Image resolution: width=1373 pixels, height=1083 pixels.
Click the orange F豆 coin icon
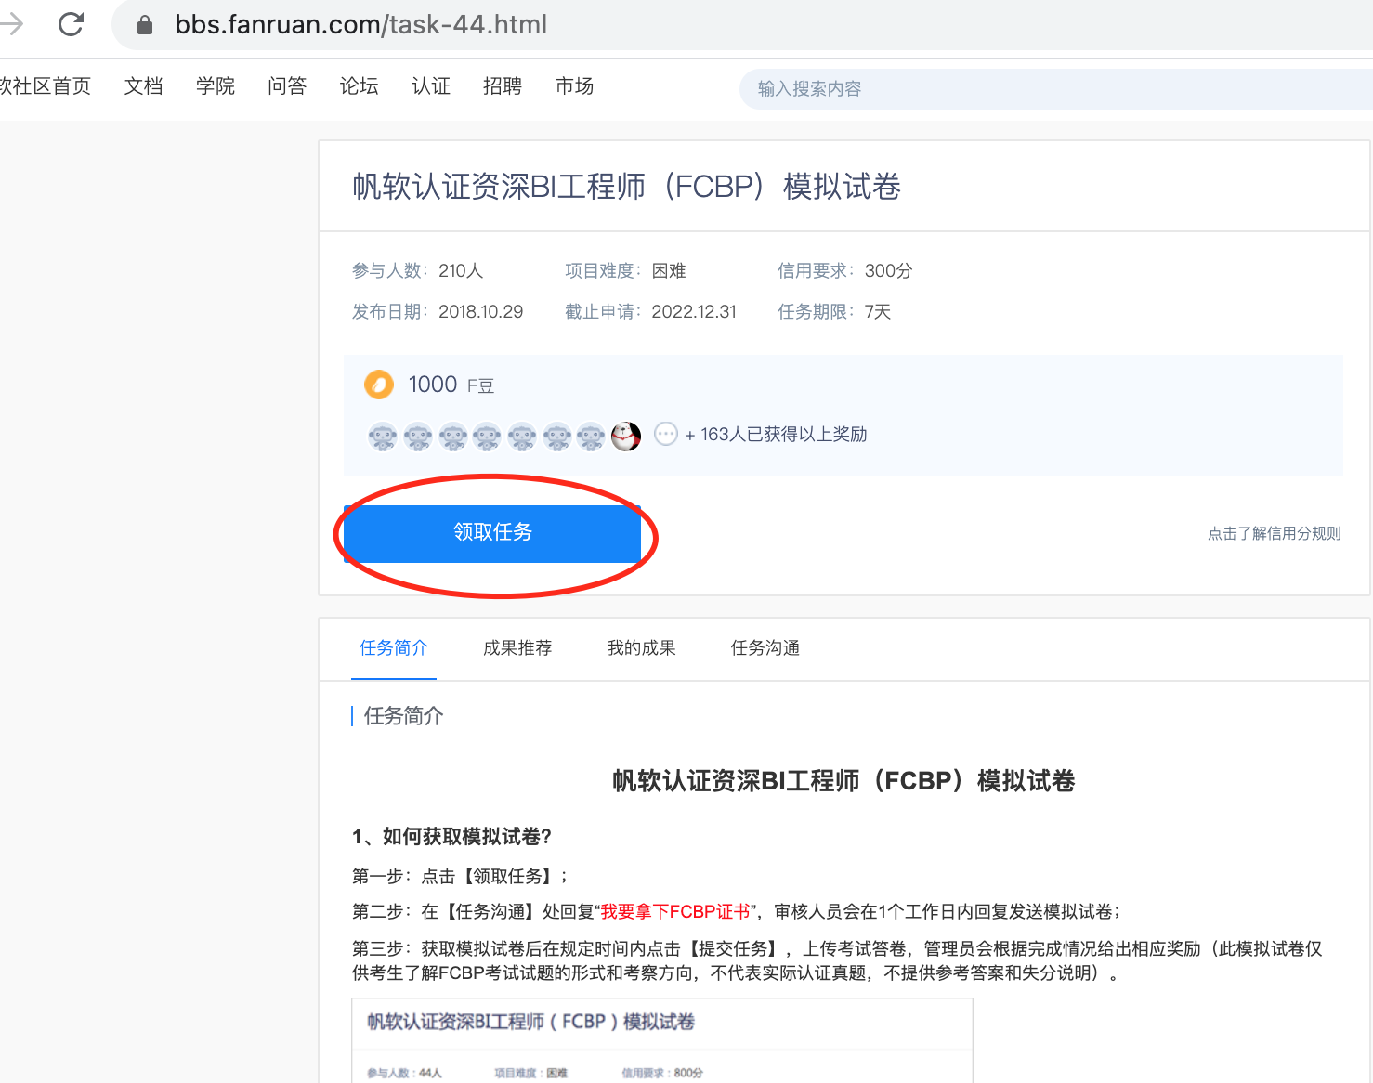[379, 385]
